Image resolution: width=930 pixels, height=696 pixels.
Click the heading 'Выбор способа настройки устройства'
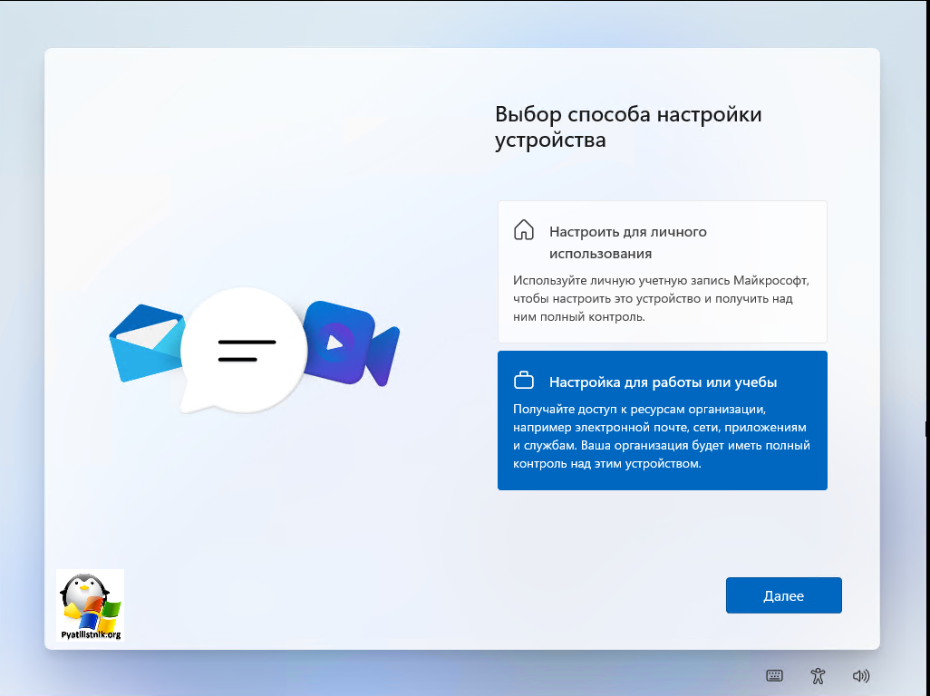point(628,127)
